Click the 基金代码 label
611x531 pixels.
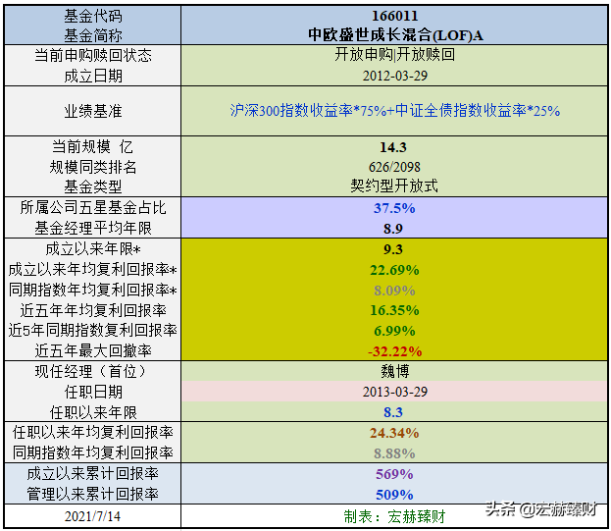[93, 17]
